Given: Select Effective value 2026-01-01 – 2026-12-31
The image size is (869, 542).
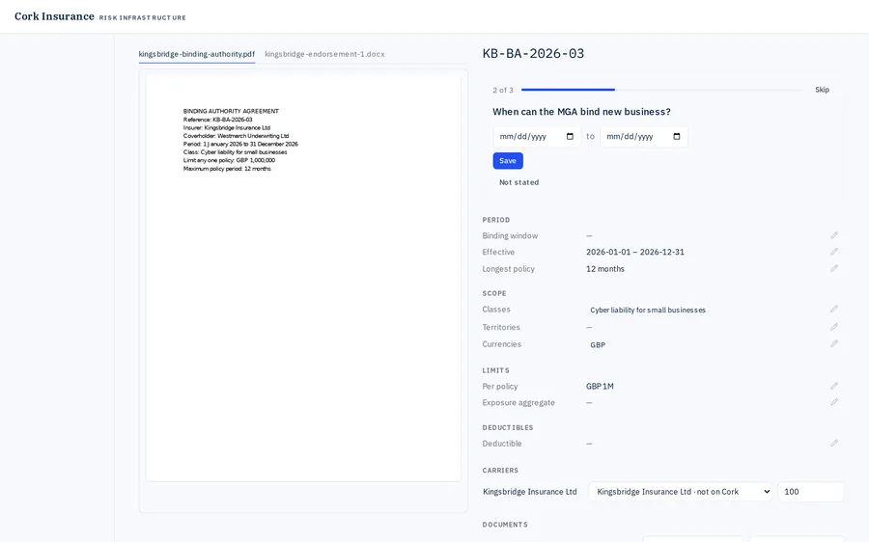Looking at the screenshot, I should click(x=635, y=252).
